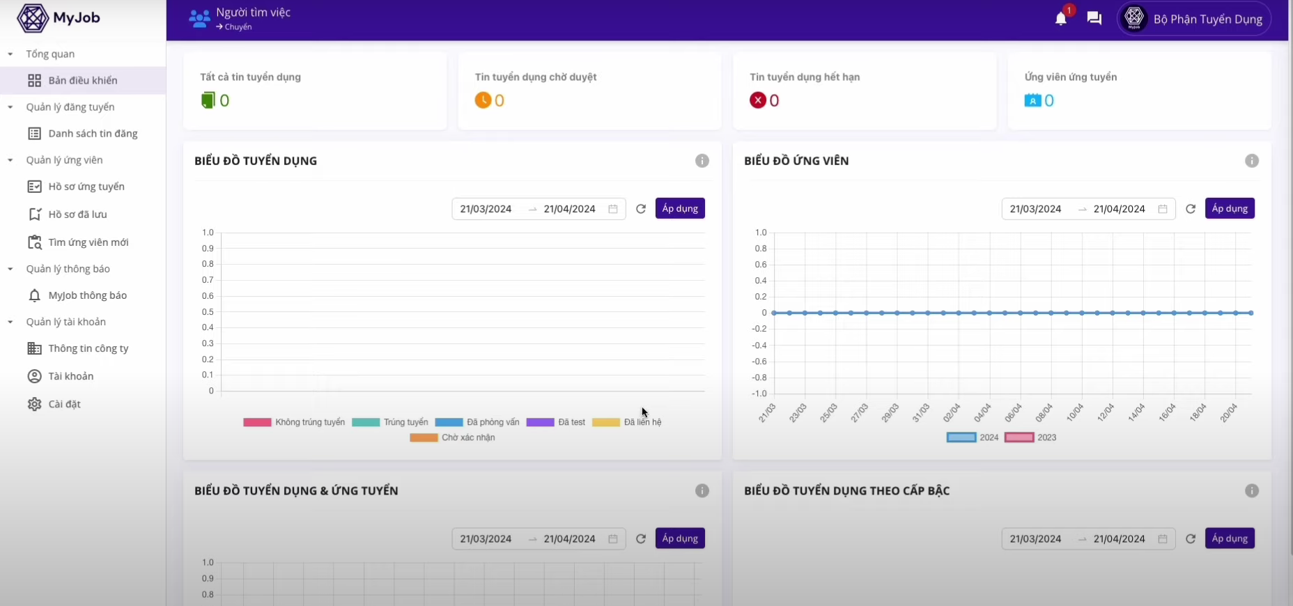Screen dimensions: 1293x606
Task: Click the red expired posts icon
Action: pos(758,100)
